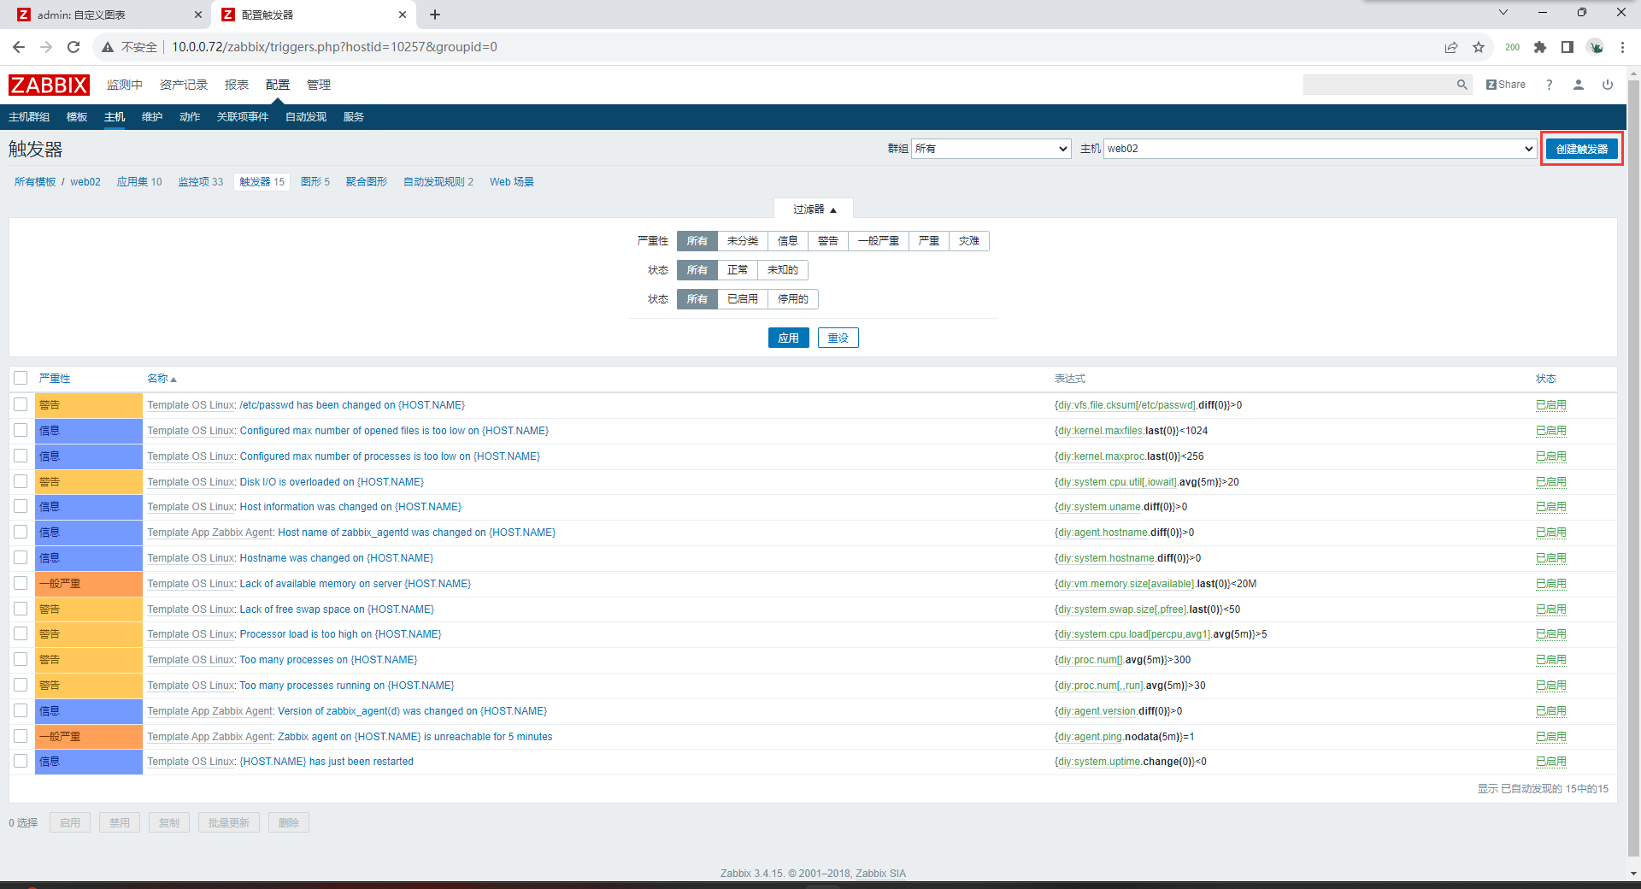This screenshot has height=889, width=1641.
Task: Check the opened files too low trigger
Action: point(21,430)
